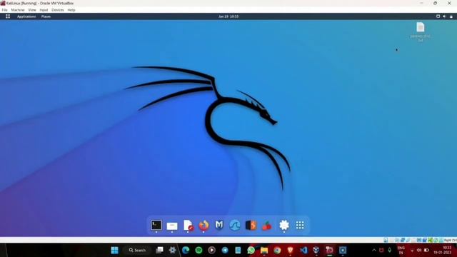Click the microphone icon in system tray
457x257 pixels.
click(390, 250)
